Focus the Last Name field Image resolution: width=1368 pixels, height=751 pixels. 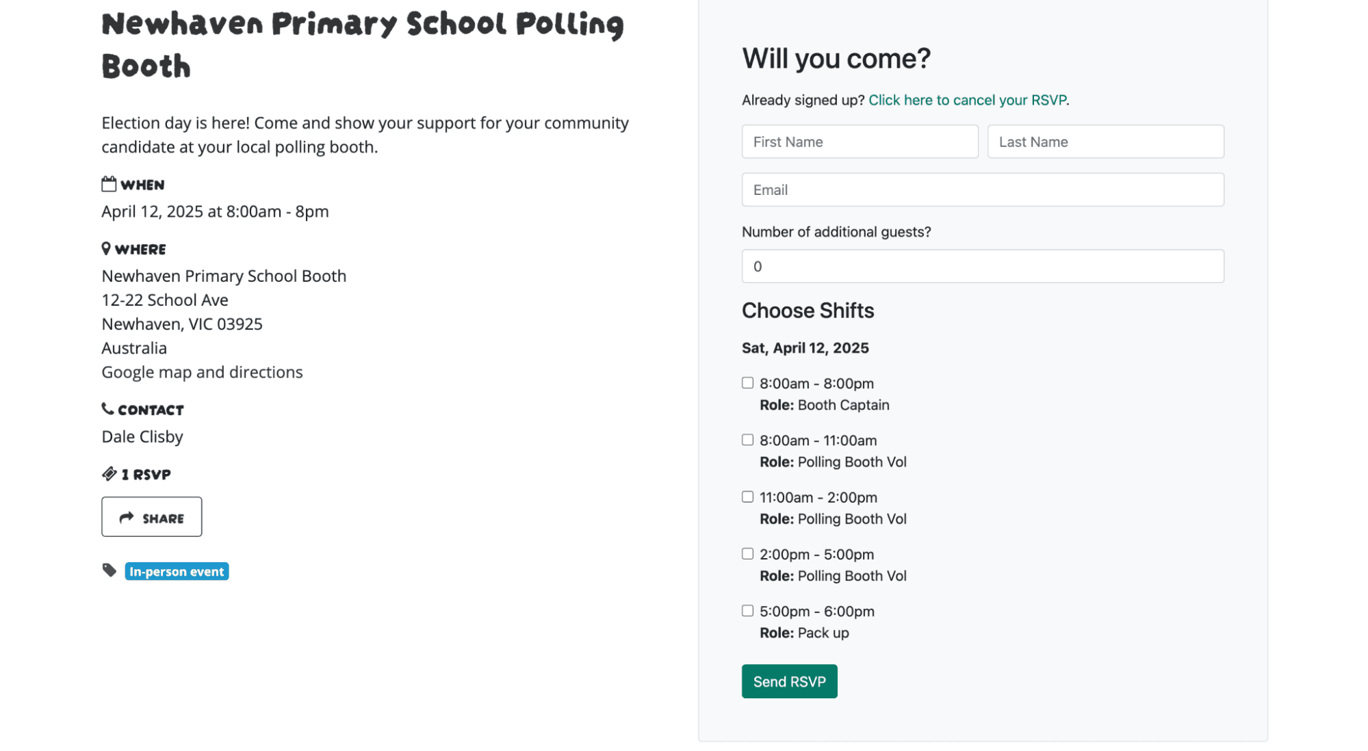click(1105, 142)
